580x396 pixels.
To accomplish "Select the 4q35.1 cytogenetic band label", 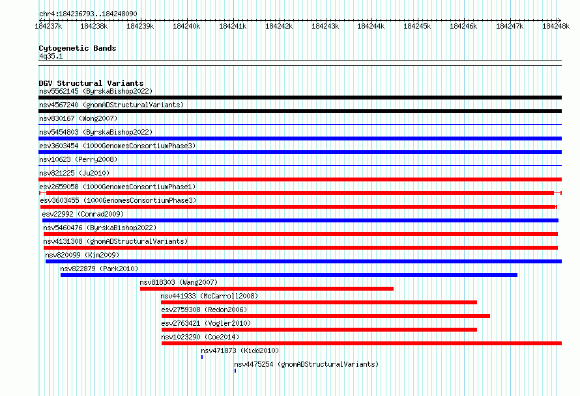I will pos(51,56).
